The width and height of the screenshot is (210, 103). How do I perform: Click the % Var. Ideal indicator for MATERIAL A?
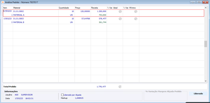click(x=120, y=12)
